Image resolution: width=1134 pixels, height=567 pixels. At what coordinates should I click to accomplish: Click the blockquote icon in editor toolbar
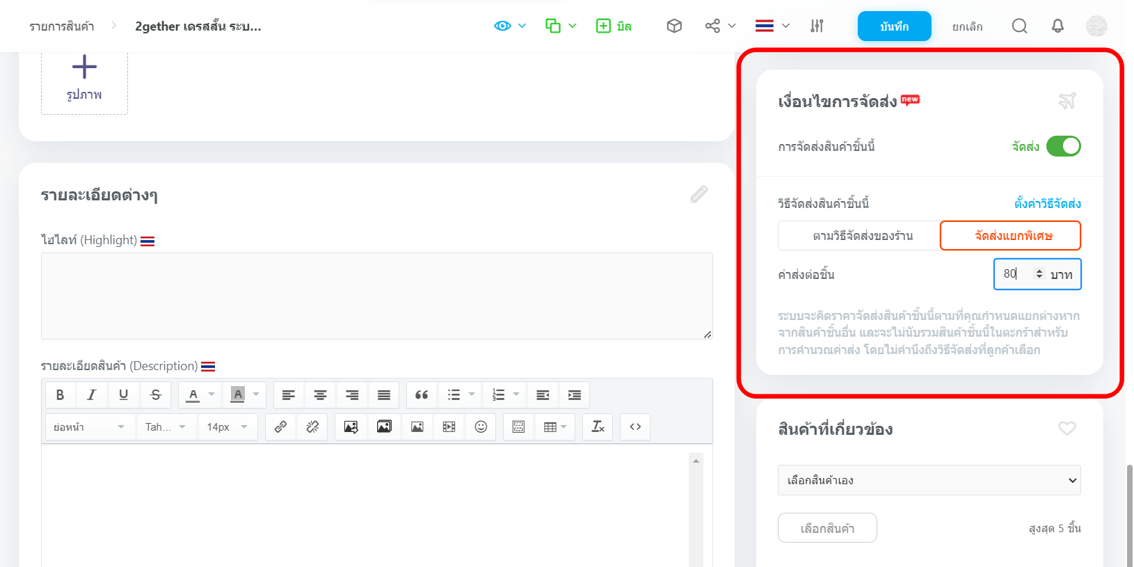[422, 395]
